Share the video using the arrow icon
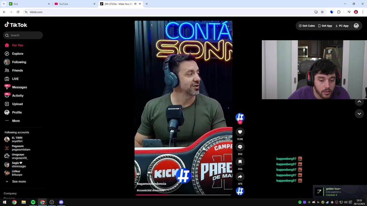Image resolution: width=367 pixels, height=206 pixels. point(240,177)
